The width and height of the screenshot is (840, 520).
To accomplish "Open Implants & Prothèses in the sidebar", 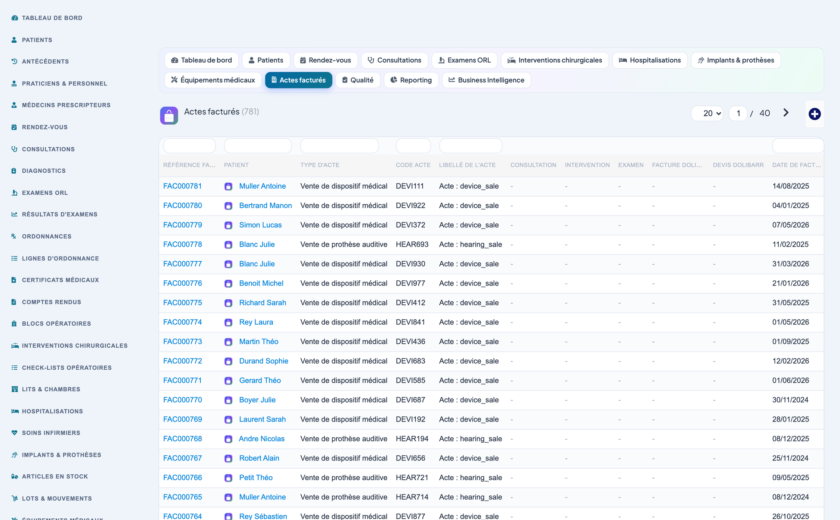I will 62,455.
